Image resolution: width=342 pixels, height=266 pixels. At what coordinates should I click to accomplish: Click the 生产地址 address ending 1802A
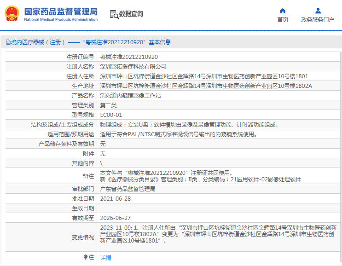coord(206,86)
